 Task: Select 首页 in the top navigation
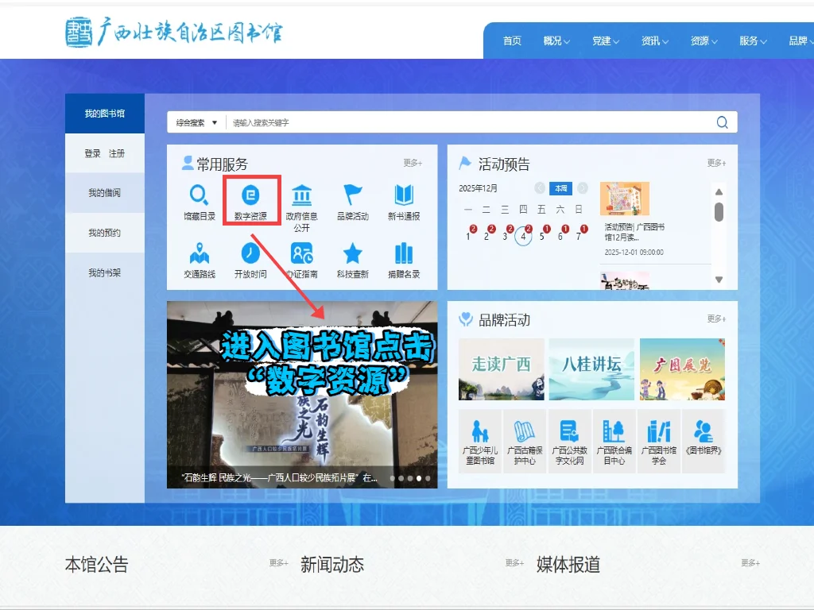(x=511, y=41)
